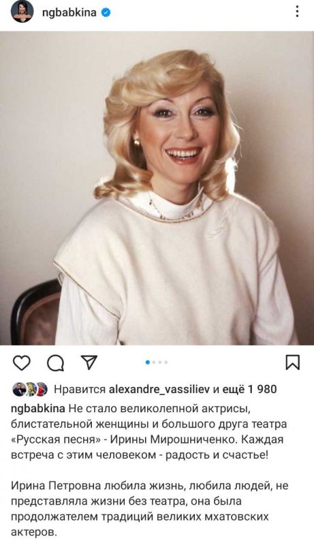This screenshot has height=545, width=314.
Task: Open the three-dot post options menu
Action: pos(297,12)
